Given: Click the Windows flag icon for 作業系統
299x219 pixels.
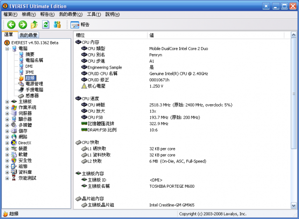Looking at the screenshot, I should [14, 107].
